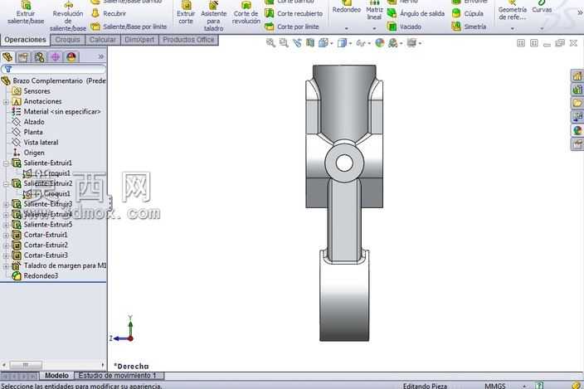Open the PropertyManager panel tab
Viewport: 584px width, 389px height.
pyautogui.click(x=23, y=57)
